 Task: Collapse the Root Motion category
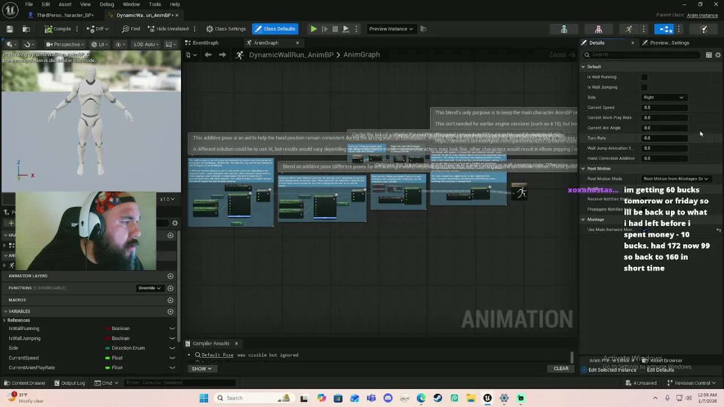pyautogui.click(x=583, y=168)
